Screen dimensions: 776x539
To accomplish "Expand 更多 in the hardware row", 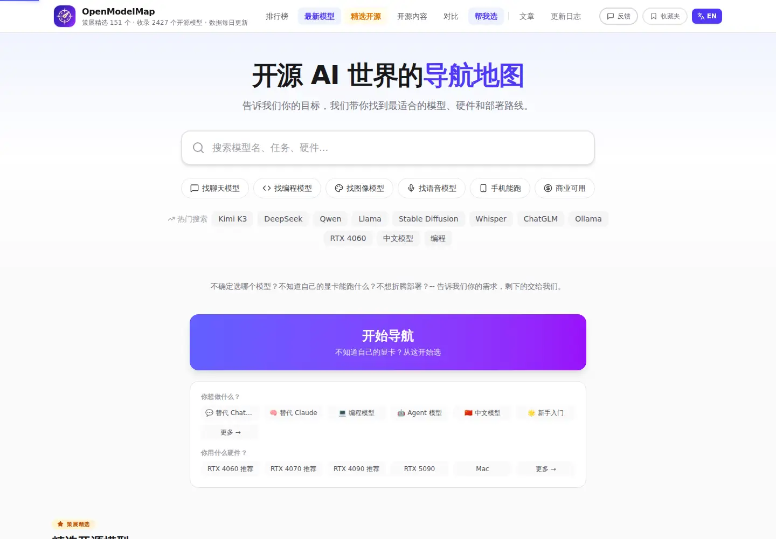I will 545,469.
